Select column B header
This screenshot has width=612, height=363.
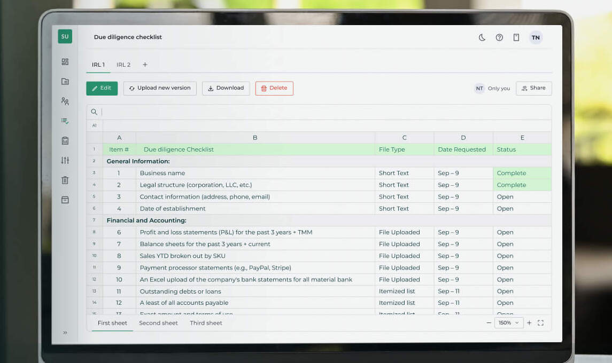pos(255,138)
